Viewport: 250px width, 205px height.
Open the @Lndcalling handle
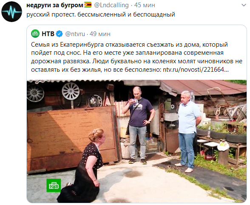click(111, 5)
